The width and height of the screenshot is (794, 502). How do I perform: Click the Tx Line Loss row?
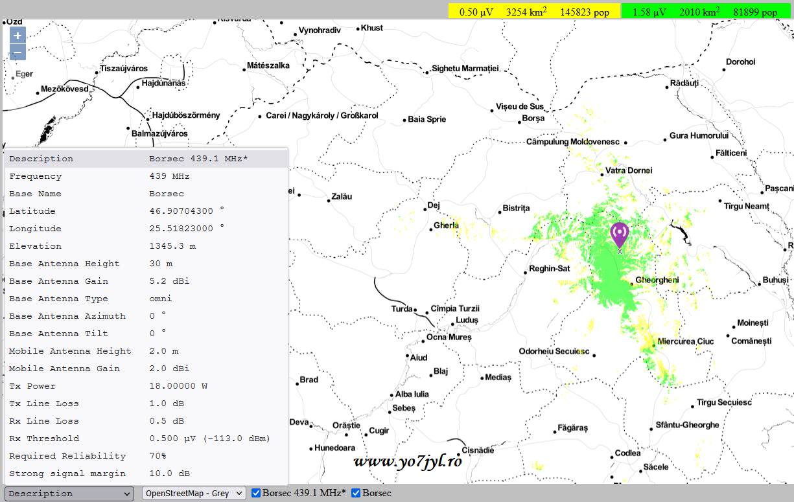pos(146,404)
